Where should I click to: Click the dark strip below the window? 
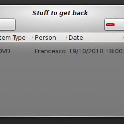62,121
